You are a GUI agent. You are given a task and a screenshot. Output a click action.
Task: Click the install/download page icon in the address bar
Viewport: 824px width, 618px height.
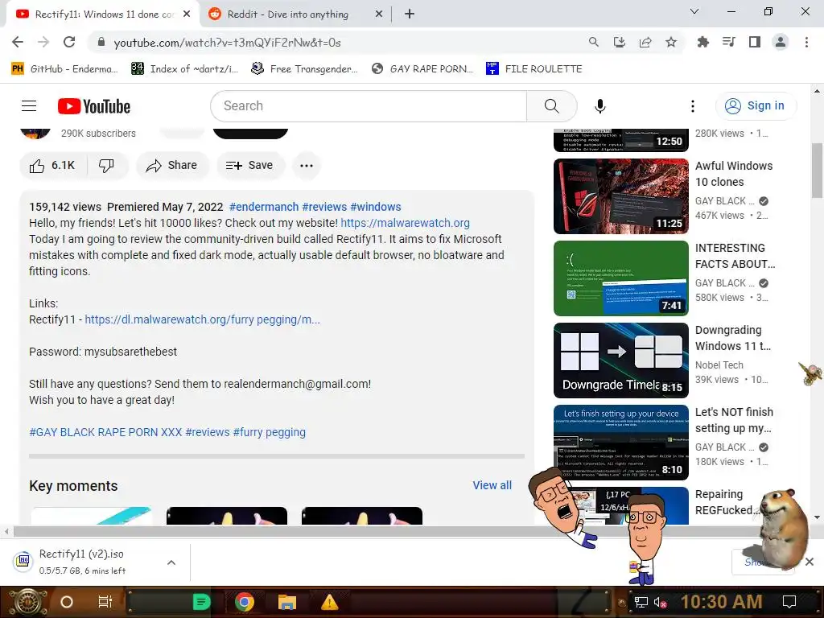point(619,42)
